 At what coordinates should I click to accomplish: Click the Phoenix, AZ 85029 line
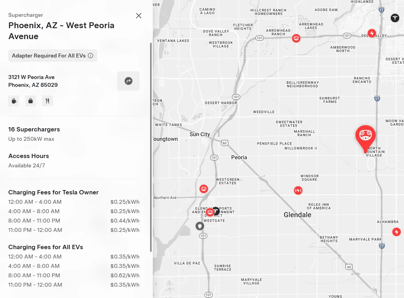[33, 85]
